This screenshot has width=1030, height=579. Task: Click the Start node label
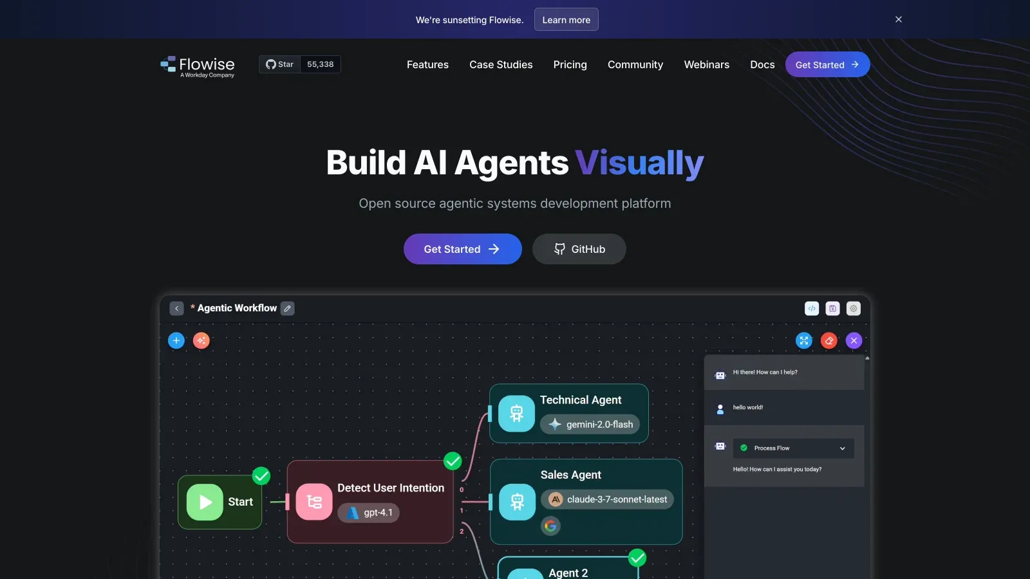click(x=241, y=502)
